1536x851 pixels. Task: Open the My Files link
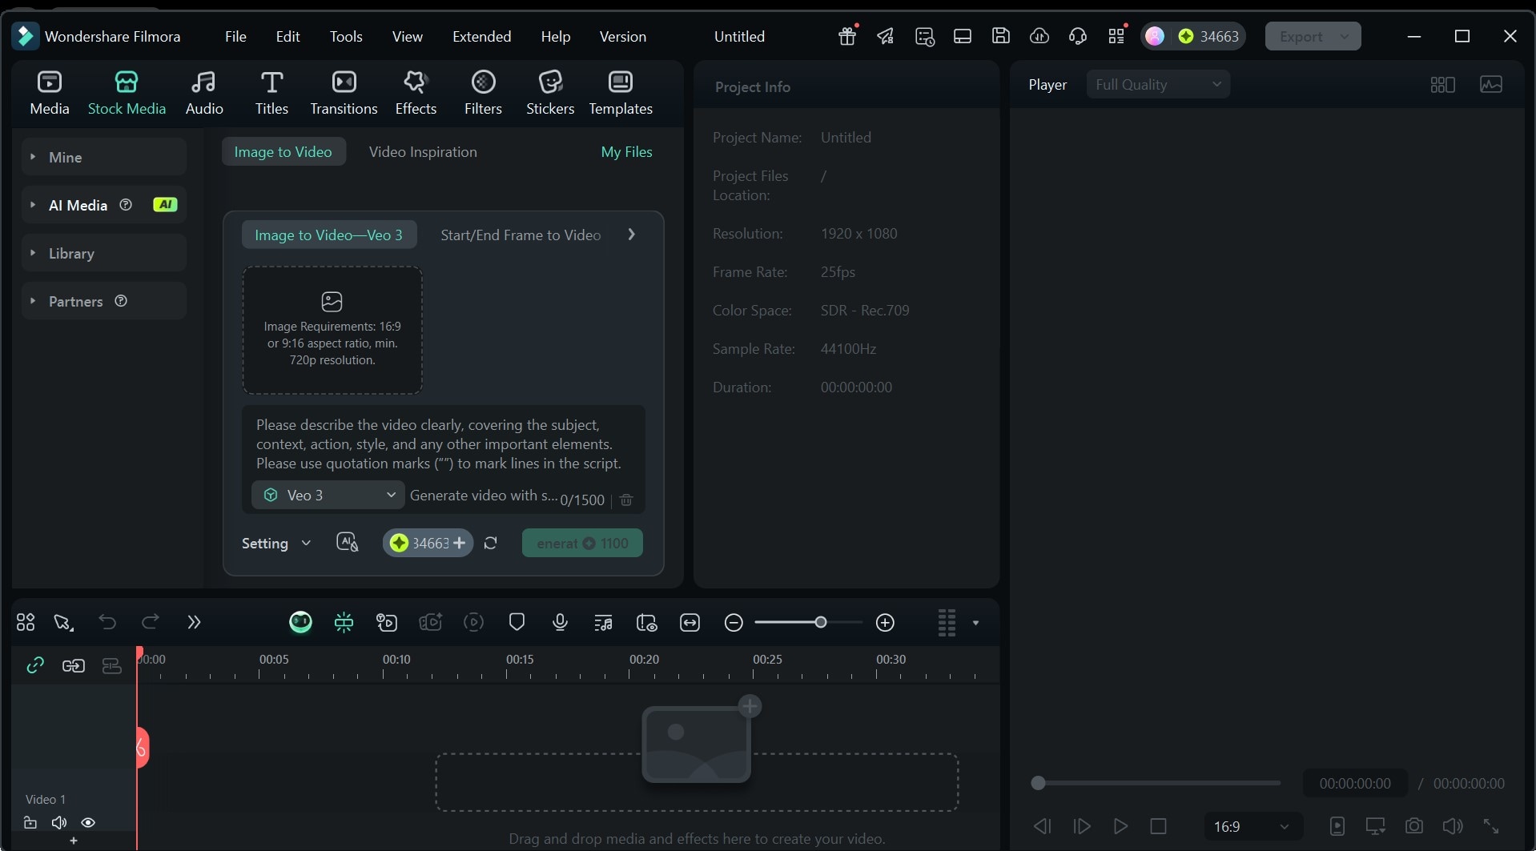tap(626, 151)
